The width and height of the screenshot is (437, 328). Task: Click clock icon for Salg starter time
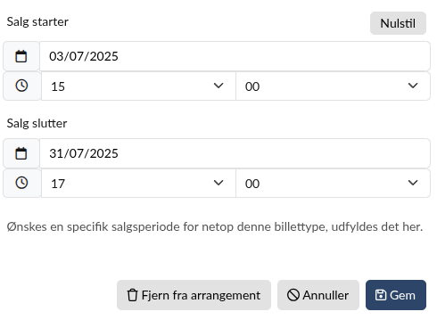click(21, 86)
